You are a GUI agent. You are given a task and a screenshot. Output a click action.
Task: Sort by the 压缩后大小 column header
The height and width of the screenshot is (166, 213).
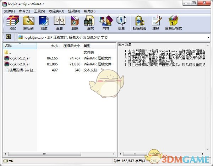70,46
